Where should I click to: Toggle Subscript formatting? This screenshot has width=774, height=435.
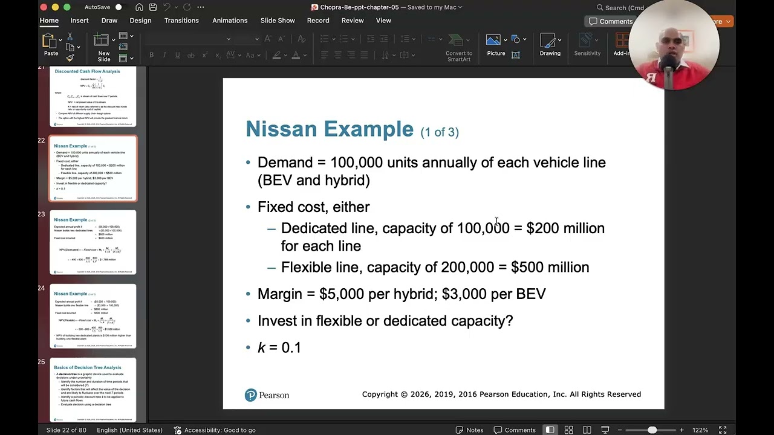(x=218, y=55)
